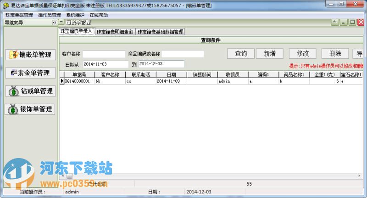The image size is (367, 198).
Task: Click the total value 55 in the summary row
Action: (x=249, y=184)
